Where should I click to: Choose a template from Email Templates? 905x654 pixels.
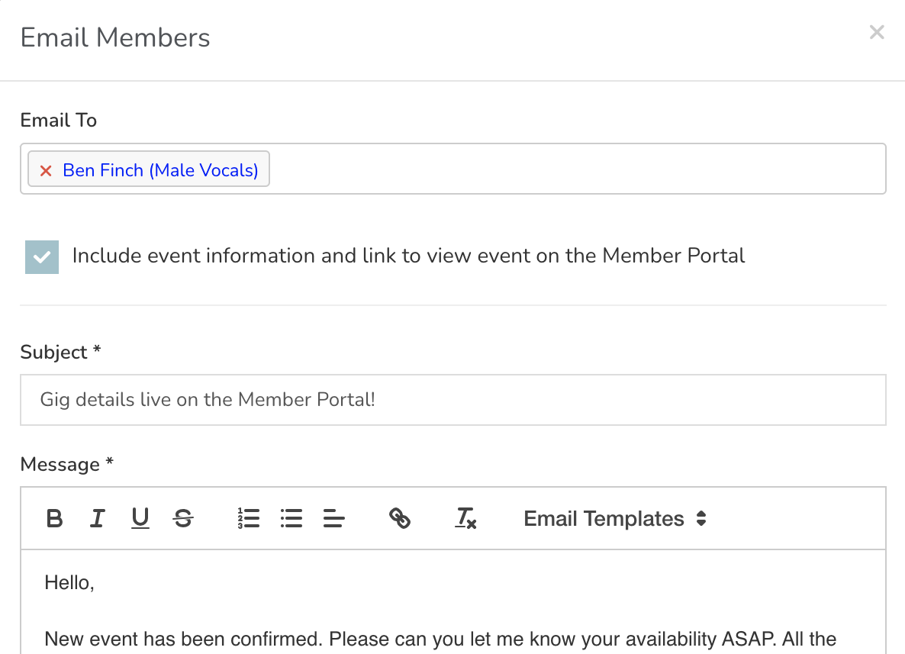click(x=614, y=518)
